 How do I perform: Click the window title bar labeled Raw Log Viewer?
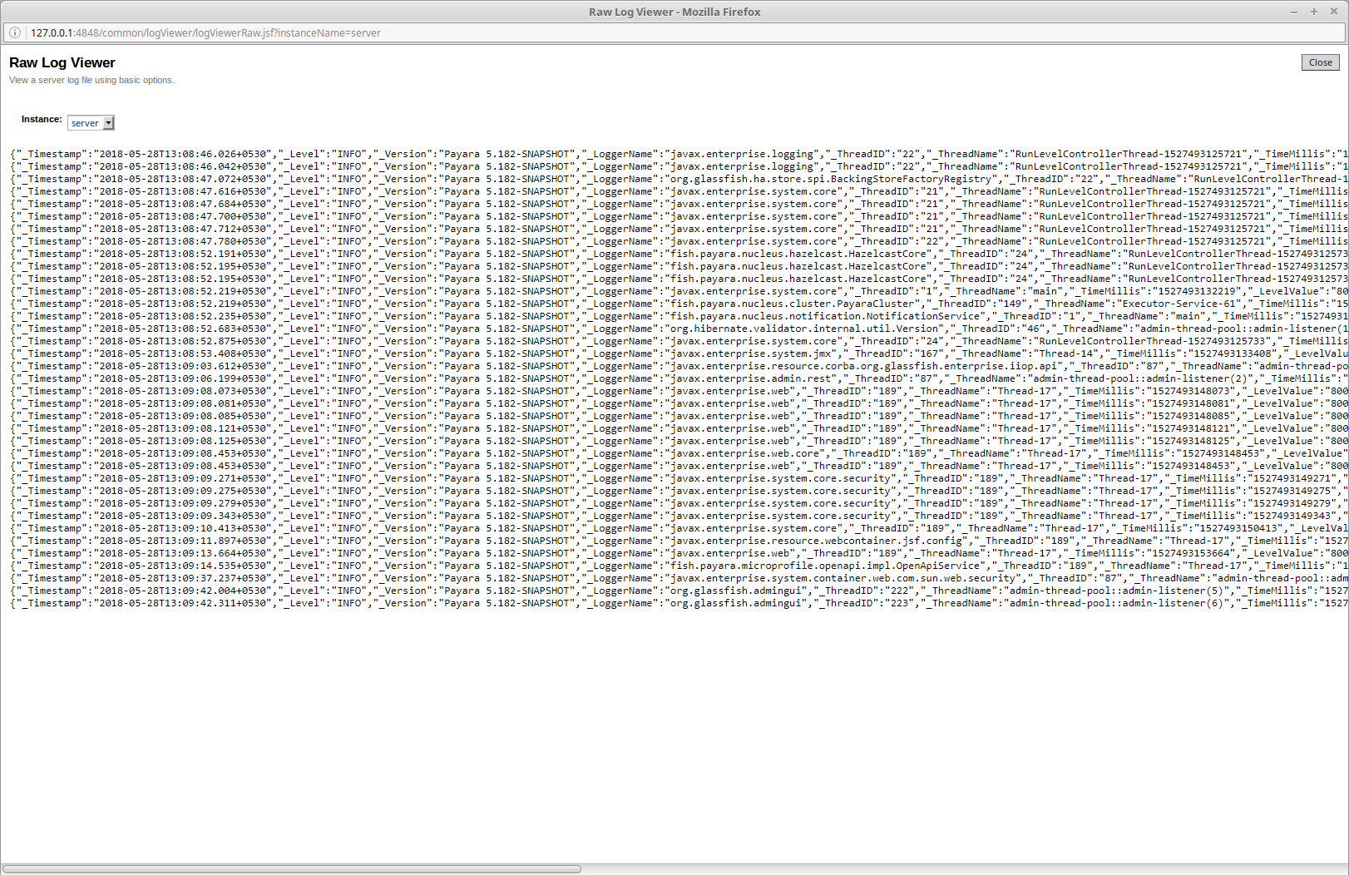[x=674, y=12]
